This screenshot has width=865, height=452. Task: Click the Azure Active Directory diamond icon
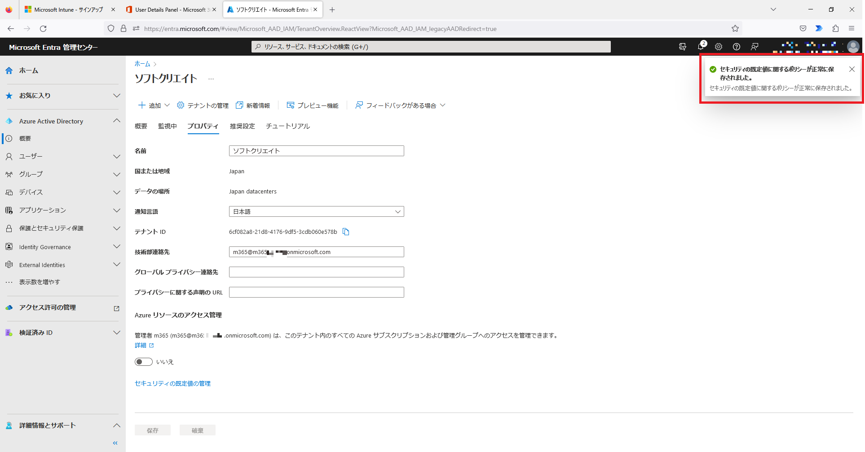[x=9, y=121]
